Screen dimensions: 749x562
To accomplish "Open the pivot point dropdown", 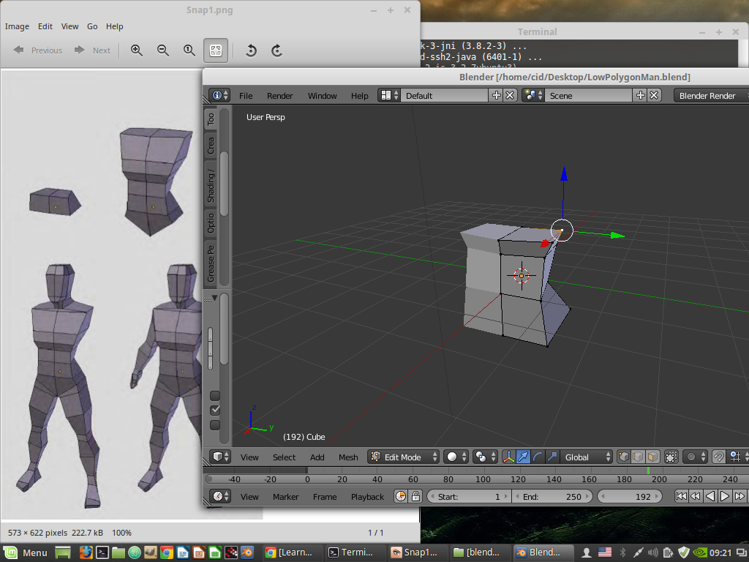I will [x=485, y=457].
